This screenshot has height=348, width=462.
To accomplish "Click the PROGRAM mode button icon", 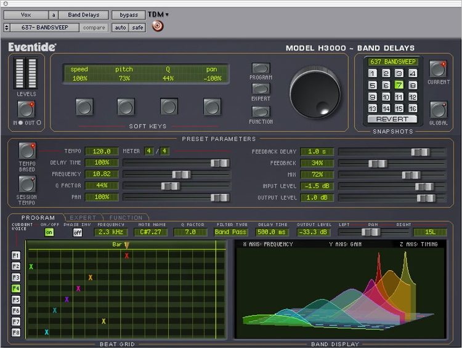I will [x=261, y=68].
